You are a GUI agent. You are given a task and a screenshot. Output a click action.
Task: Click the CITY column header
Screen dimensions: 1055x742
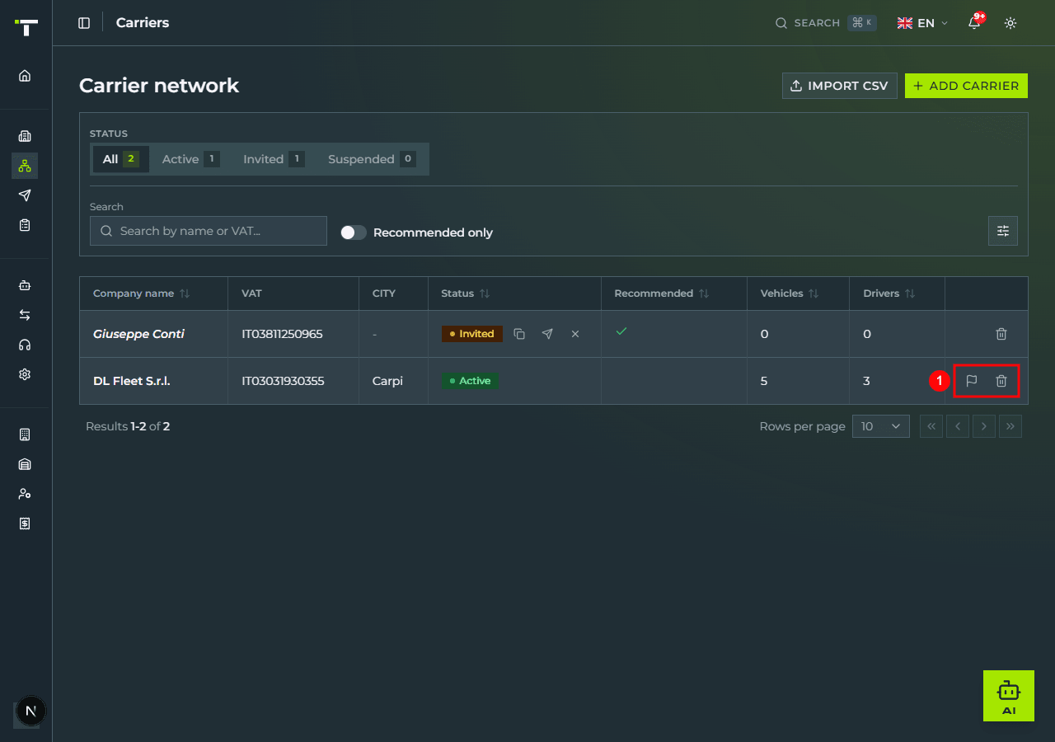[384, 294]
